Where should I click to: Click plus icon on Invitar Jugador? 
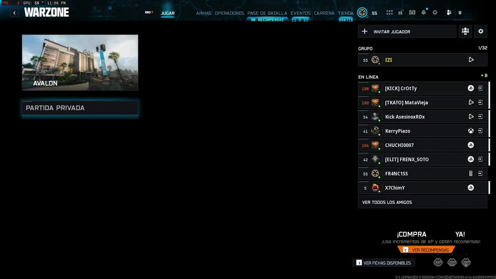(x=365, y=31)
